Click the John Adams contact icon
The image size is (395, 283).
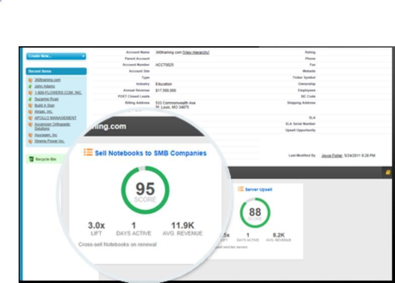pos(31,86)
